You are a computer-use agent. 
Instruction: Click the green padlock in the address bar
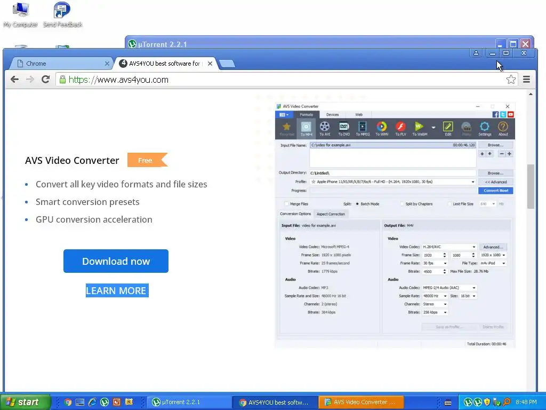tap(62, 80)
